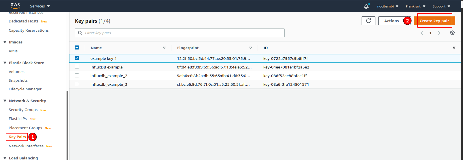Click the Filter key pairs search field
Viewport: 463px width, 160px height.
[x=179, y=33]
